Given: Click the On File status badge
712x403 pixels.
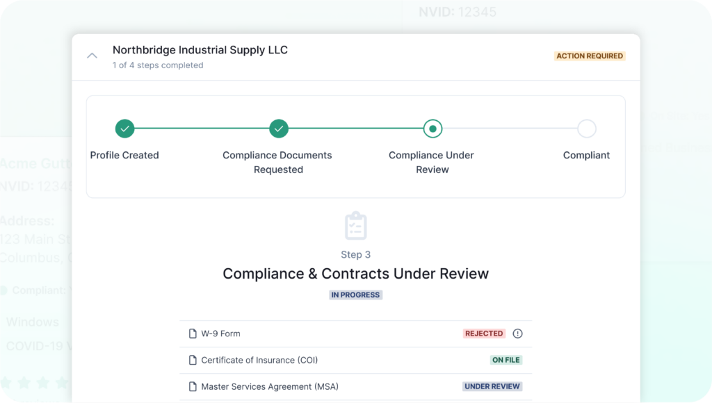Looking at the screenshot, I should tap(506, 360).
